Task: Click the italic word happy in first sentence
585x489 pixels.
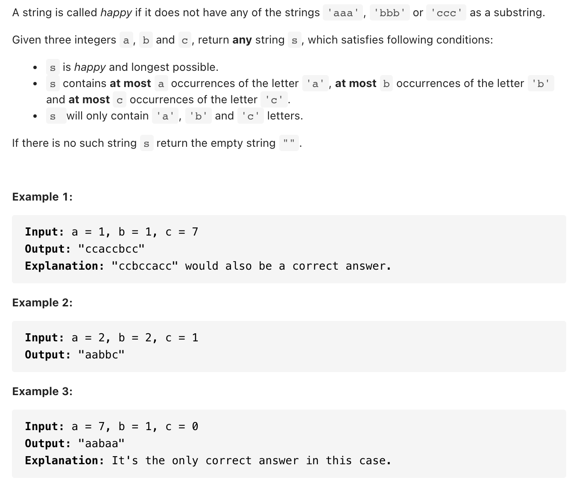Action: 116,13
